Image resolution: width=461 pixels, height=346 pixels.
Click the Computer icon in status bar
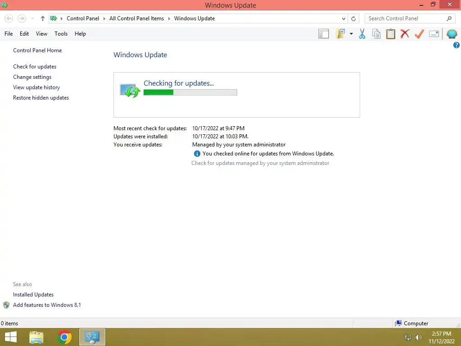398,323
